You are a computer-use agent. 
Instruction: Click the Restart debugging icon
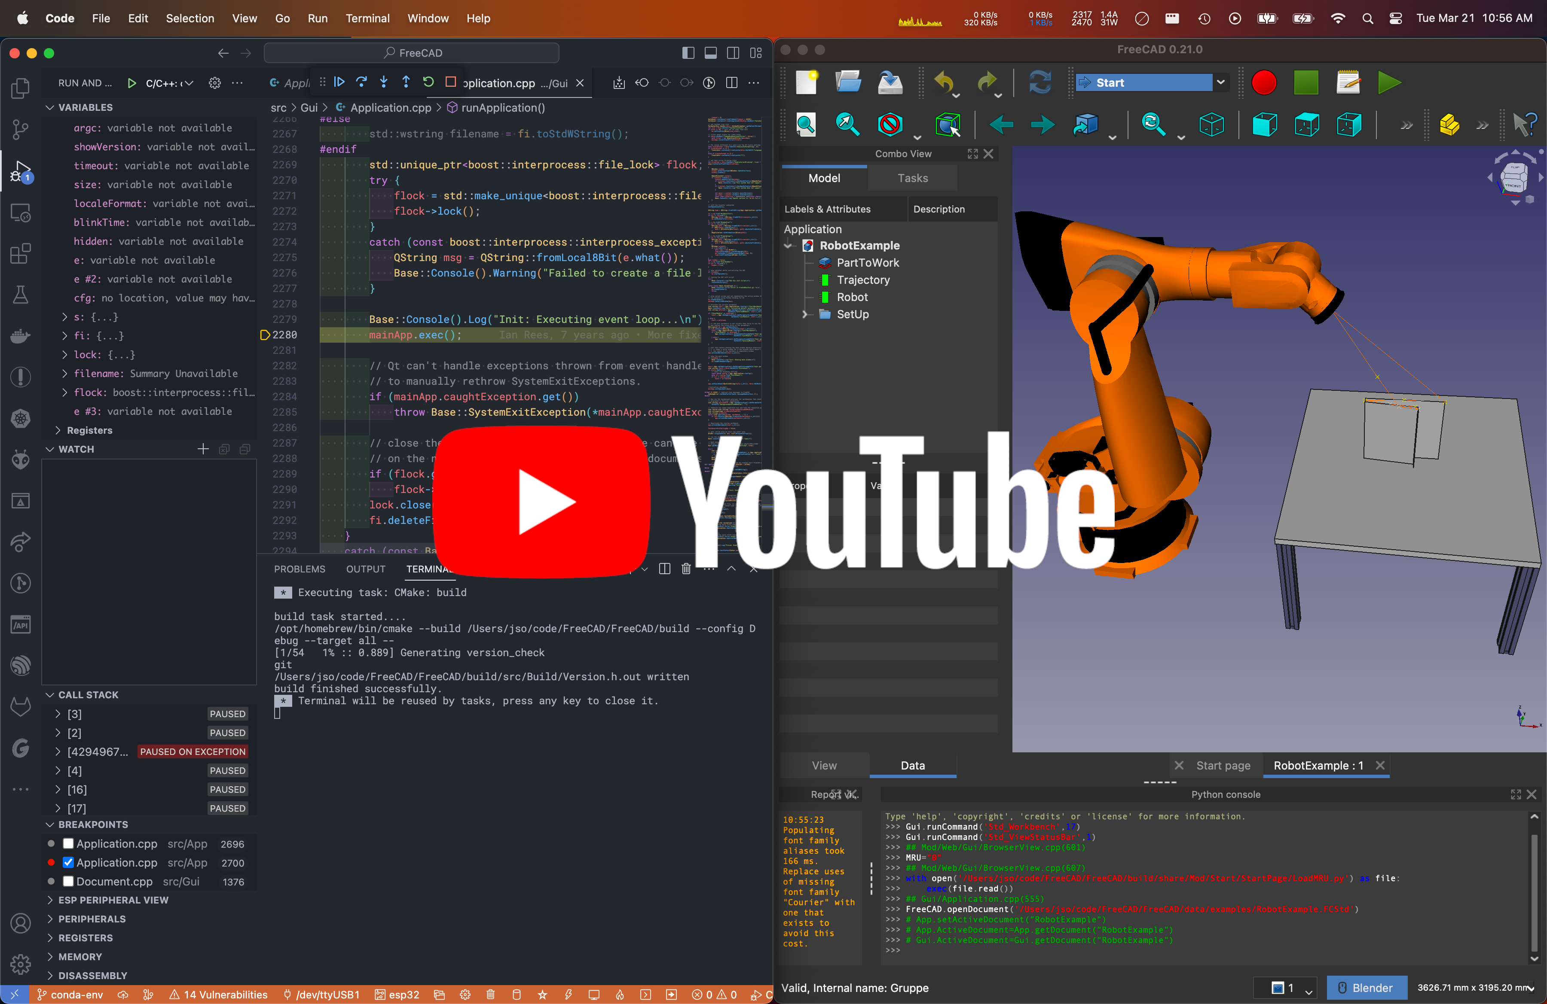coord(428,82)
